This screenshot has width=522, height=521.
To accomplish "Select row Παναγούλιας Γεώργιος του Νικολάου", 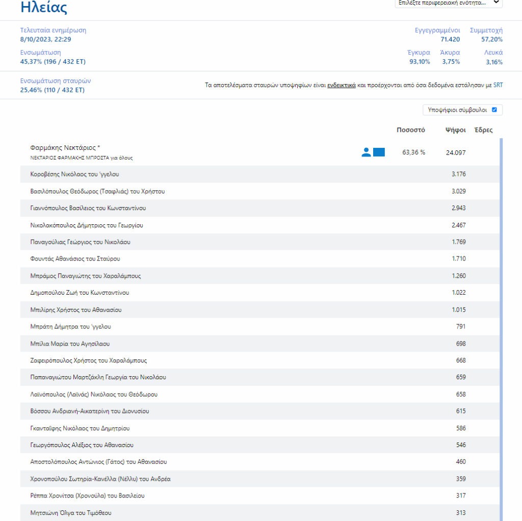I will coord(259,242).
